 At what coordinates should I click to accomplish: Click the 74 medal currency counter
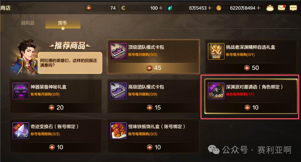click(x=101, y=8)
